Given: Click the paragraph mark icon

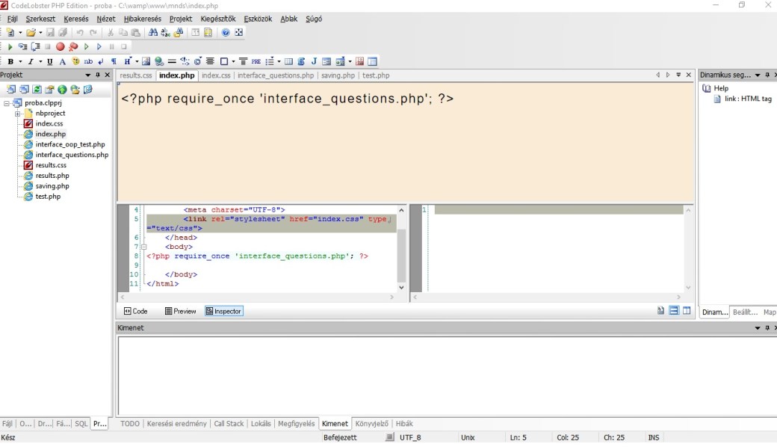Looking at the screenshot, I should tap(114, 61).
